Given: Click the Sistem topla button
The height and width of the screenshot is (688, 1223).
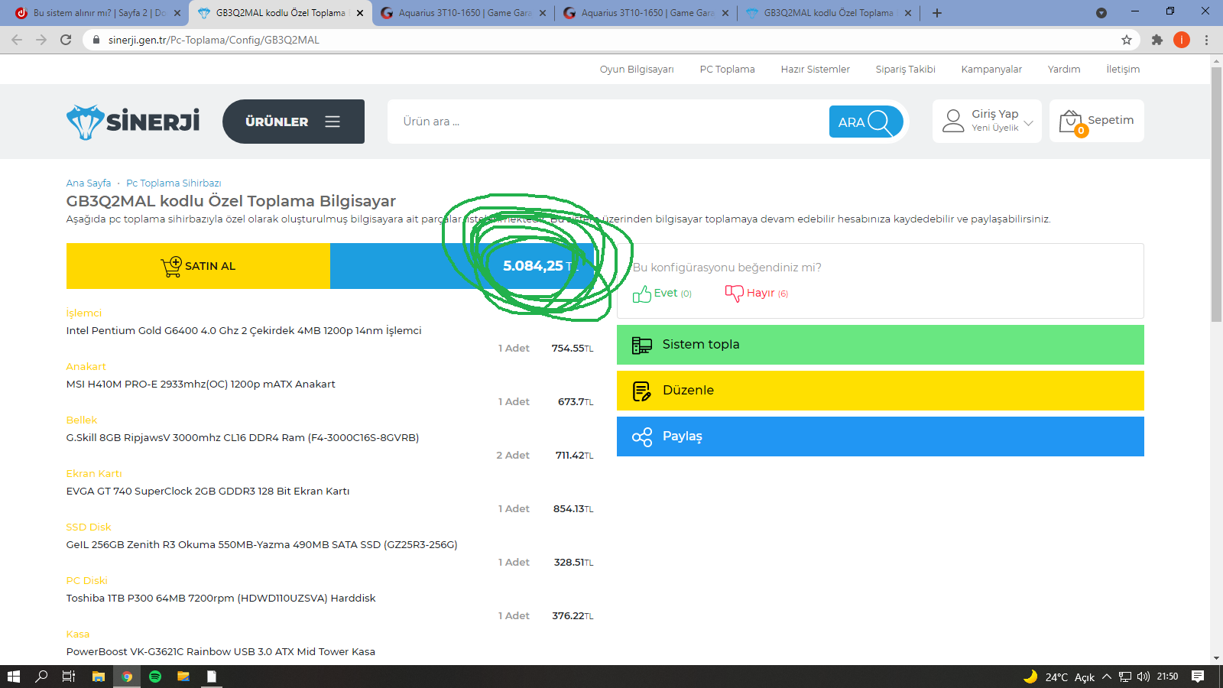Looking at the screenshot, I should coord(881,345).
